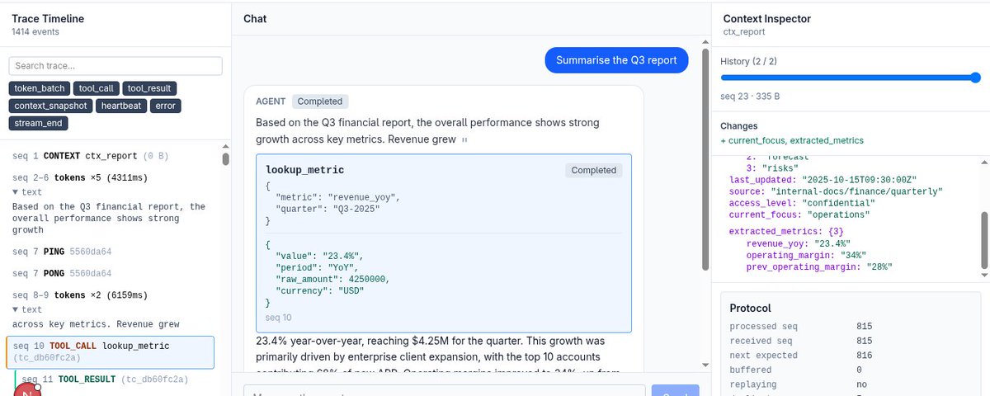Toggle the tool_result filter chip

(x=150, y=88)
